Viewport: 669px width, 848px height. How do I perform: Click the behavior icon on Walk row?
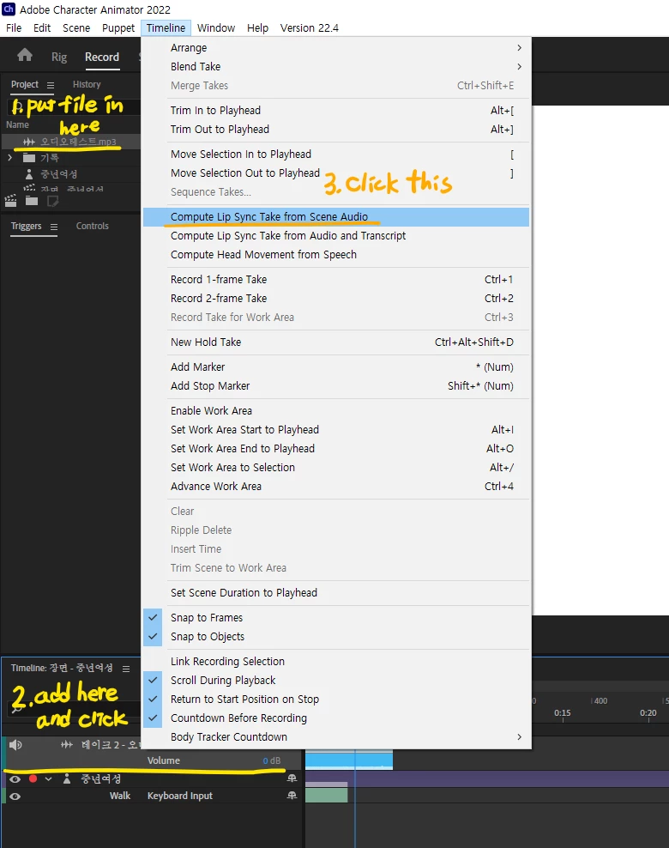point(292,796)
